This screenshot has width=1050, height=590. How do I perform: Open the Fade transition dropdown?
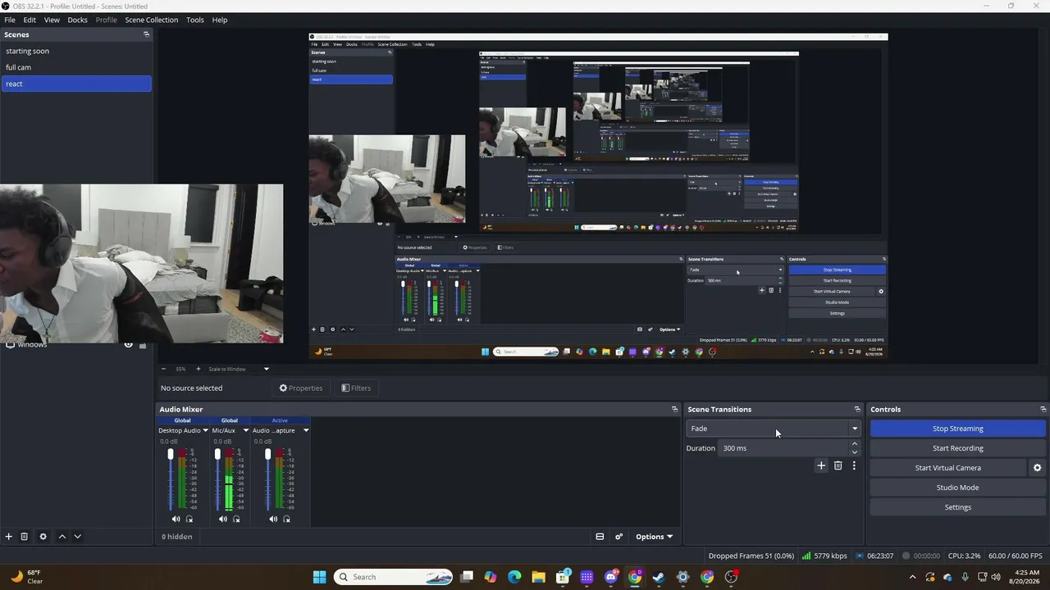click(774, 429)
